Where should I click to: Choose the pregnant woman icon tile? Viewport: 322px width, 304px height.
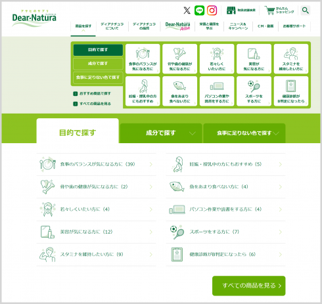point(143,91)
